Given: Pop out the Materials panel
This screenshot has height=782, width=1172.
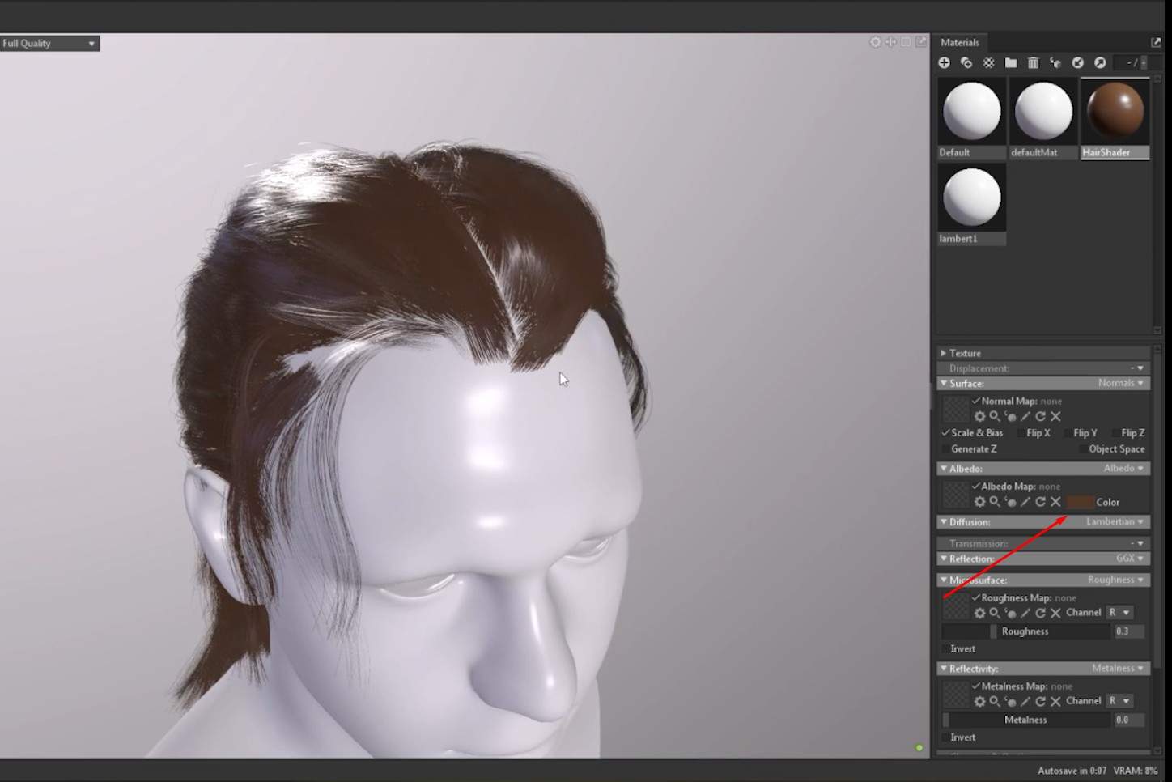Looking at the screenshot, I should [x=1155, y=42].
